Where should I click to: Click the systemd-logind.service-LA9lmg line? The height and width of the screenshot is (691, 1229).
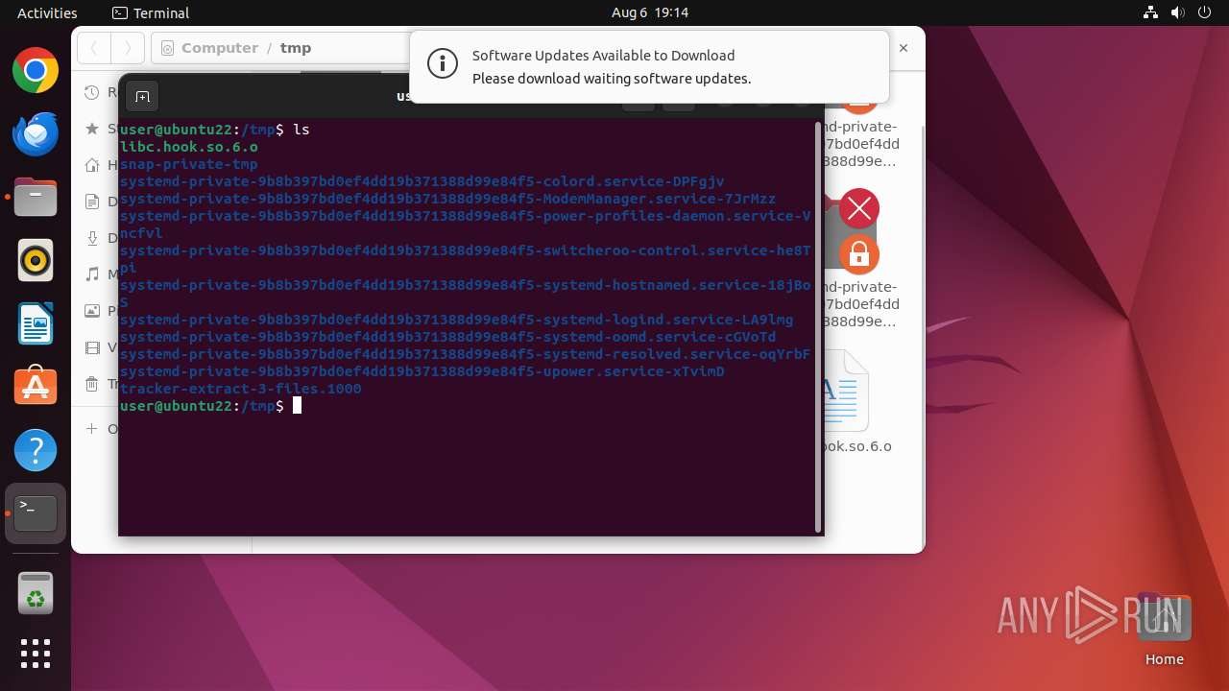pyautogui.click(x=457, y=320)
